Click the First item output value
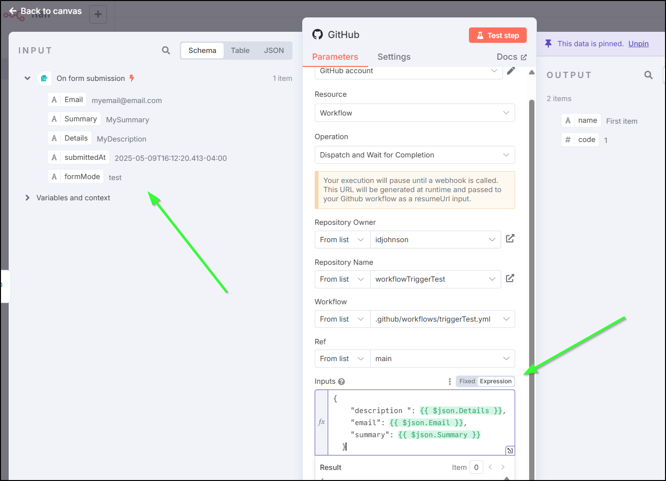The image size is (666, 481). click(622, 121)
